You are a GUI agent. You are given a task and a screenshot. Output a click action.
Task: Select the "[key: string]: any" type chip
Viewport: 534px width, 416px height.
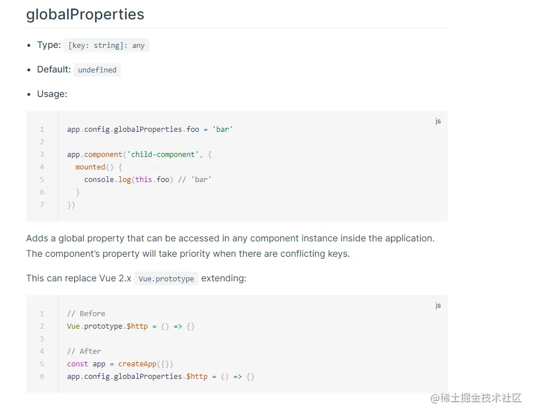coord(107,46)
